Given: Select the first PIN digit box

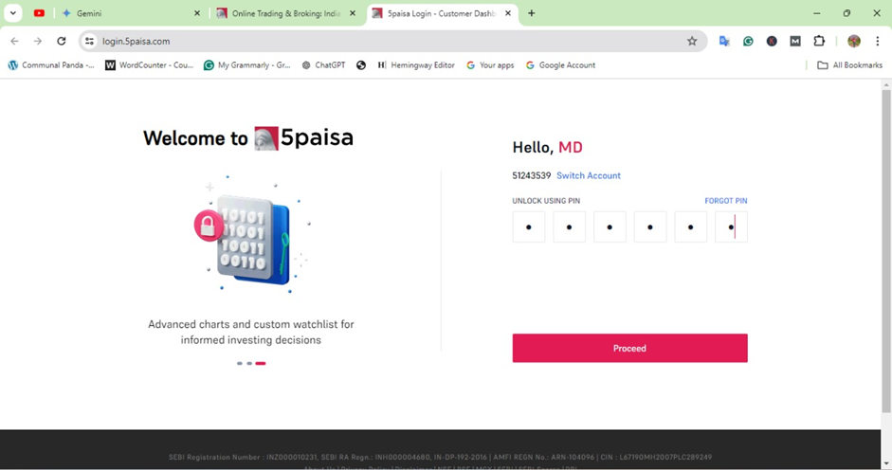Looking at the screenshot, I should click(x=529, y=227).
